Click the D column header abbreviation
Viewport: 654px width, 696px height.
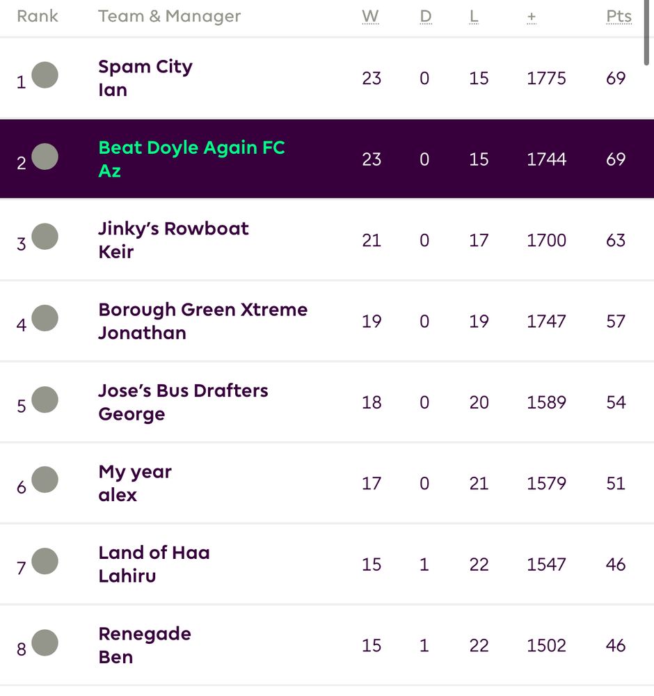(x=426, y=17)
